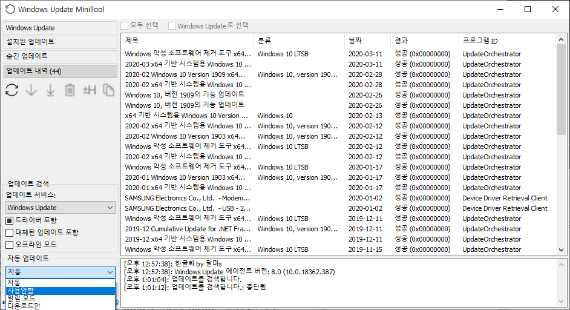Click the 2020-02-13 date cell
This screenshot has height=310, width=570.
(365, 116)
